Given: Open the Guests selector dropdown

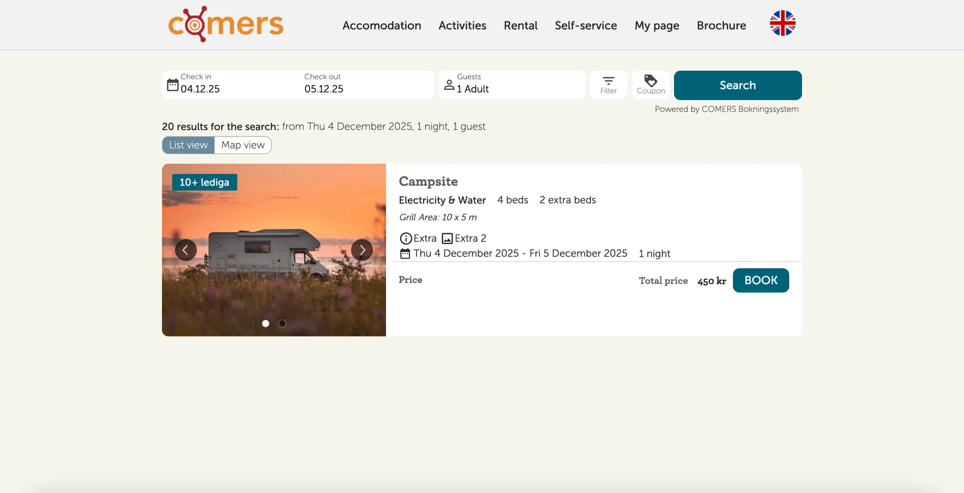Looking at the screenshot, I should pos(511,85).
